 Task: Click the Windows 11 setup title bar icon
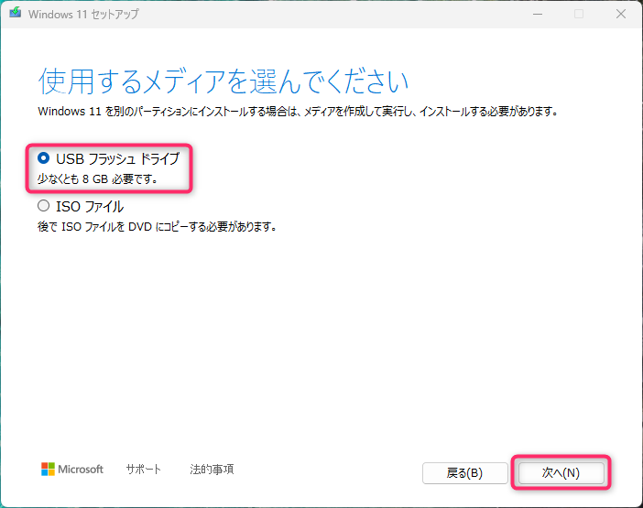pyautogui.click(x=16, y=13)
